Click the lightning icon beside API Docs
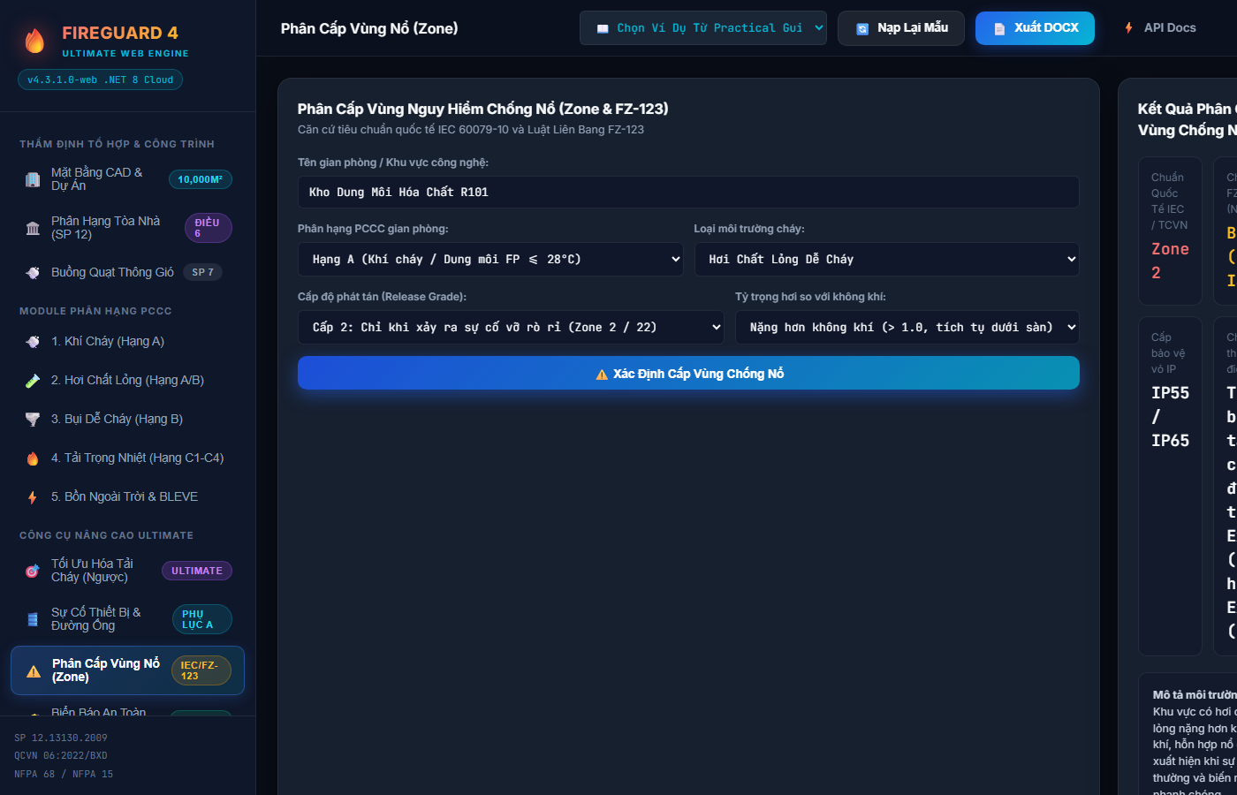The width and height of the screenshot is (1237, 795). [1129, 28]
